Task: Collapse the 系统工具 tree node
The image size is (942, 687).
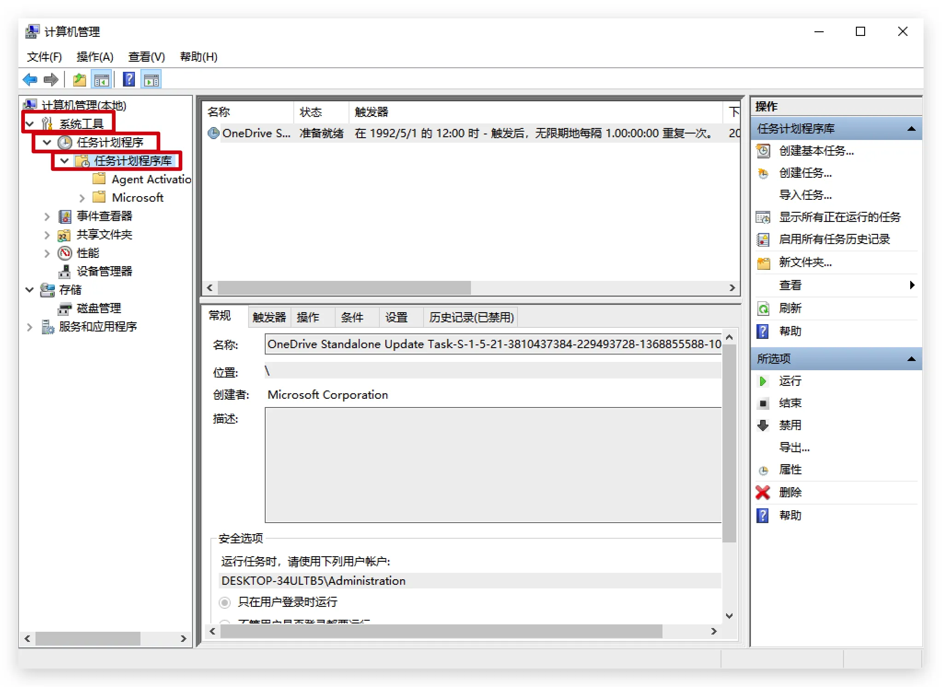Action: point(30,124)
